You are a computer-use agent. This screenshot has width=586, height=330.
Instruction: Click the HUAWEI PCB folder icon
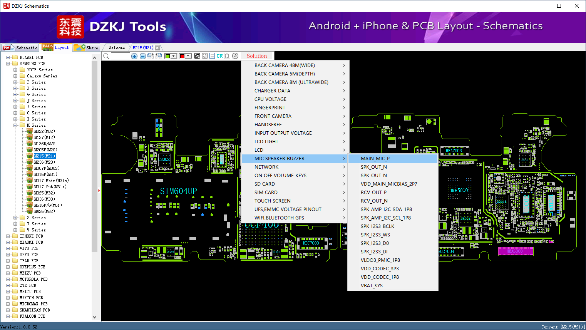point(15,57)
